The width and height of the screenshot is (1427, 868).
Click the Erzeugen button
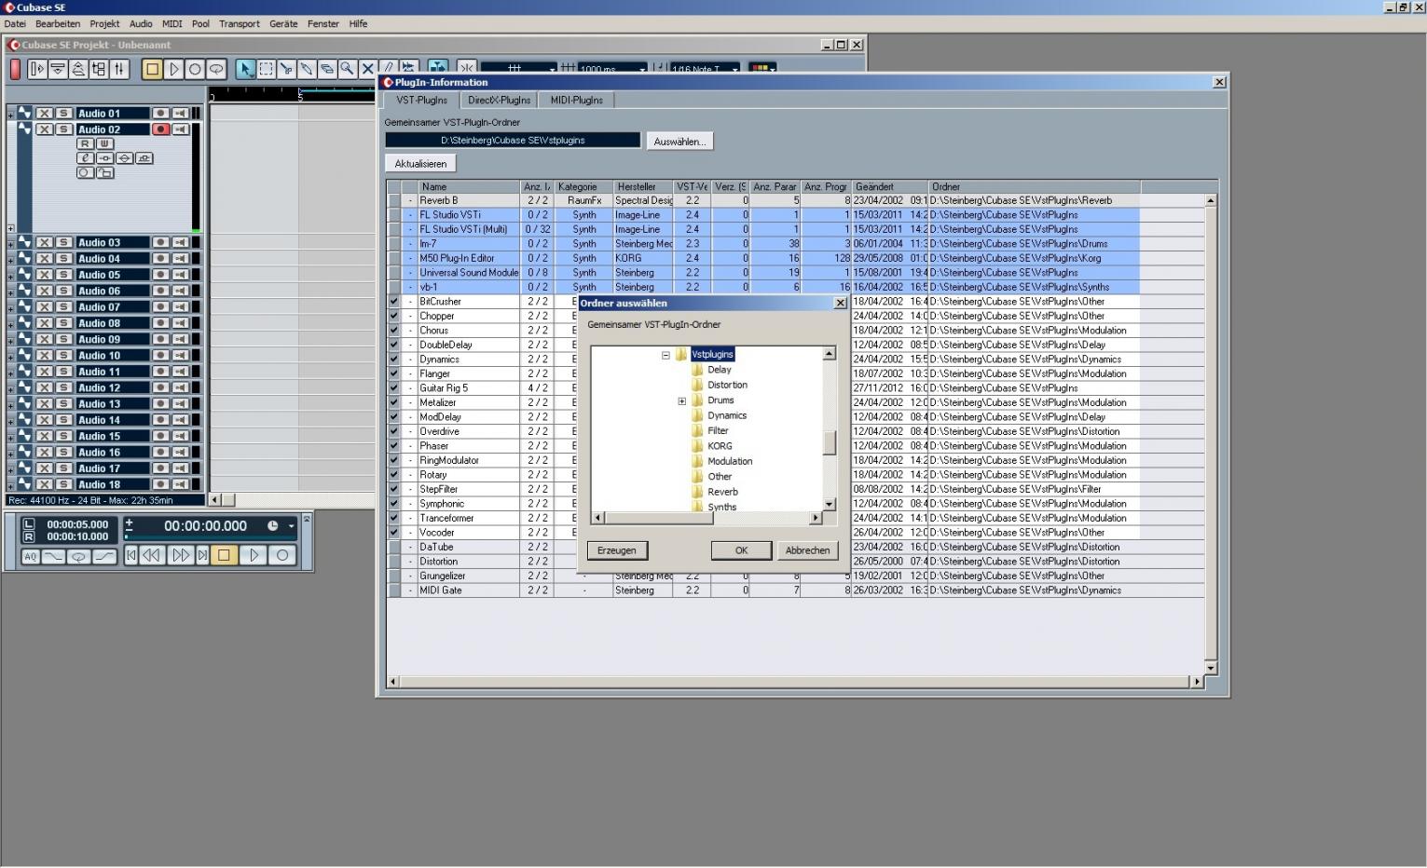(x=617, y=551)
